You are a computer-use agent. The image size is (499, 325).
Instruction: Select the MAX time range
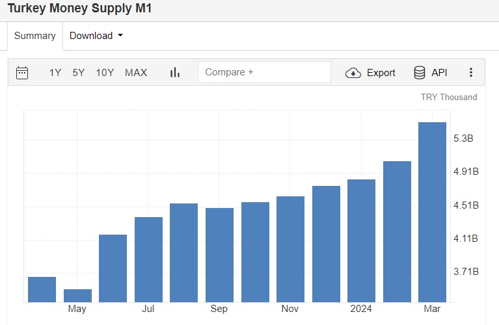tap(136, 73)
